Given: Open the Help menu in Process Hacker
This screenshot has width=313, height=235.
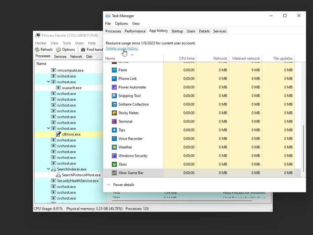Looking at the screenshot, I should 92,43.
